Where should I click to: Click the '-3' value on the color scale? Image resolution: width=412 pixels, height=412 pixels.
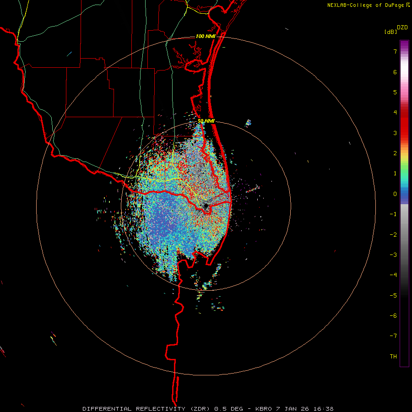[393, 255]
